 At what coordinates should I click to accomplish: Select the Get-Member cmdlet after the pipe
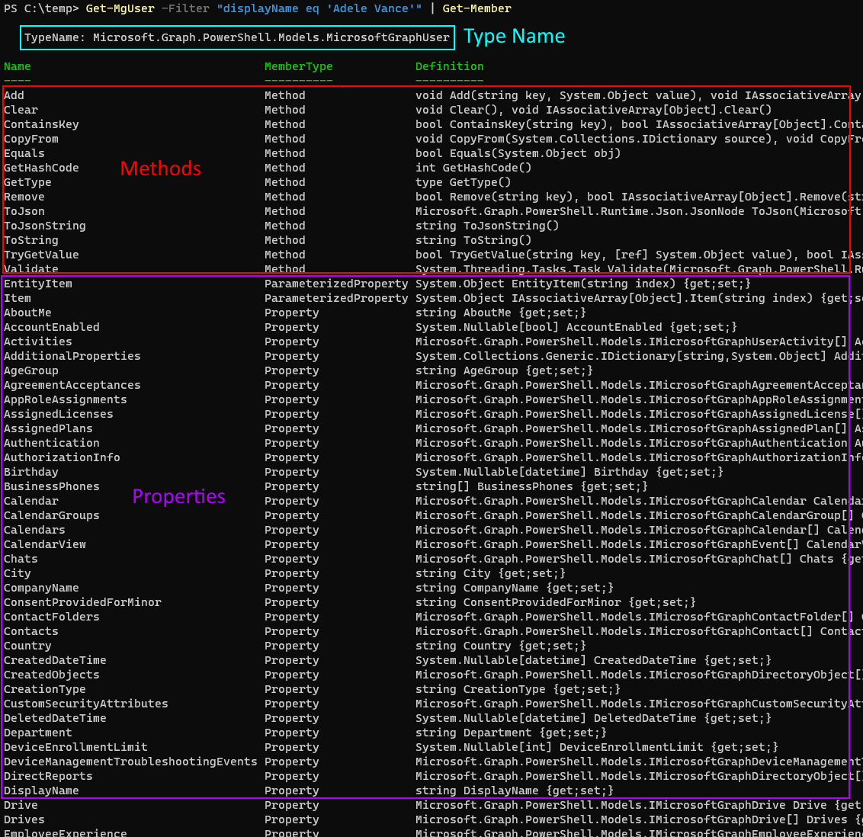click(476, 9)
